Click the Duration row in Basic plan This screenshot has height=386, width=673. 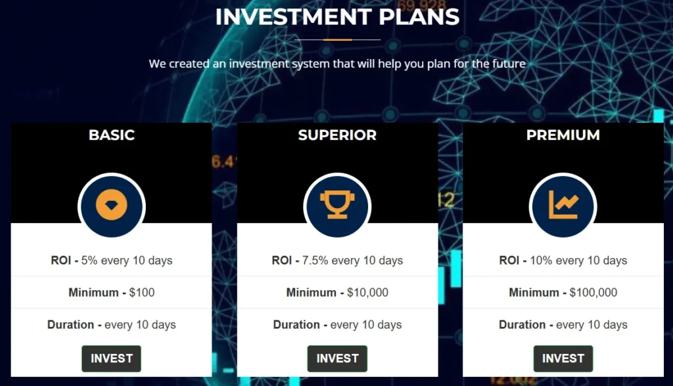pyautogui.click(x=112, y=325)
